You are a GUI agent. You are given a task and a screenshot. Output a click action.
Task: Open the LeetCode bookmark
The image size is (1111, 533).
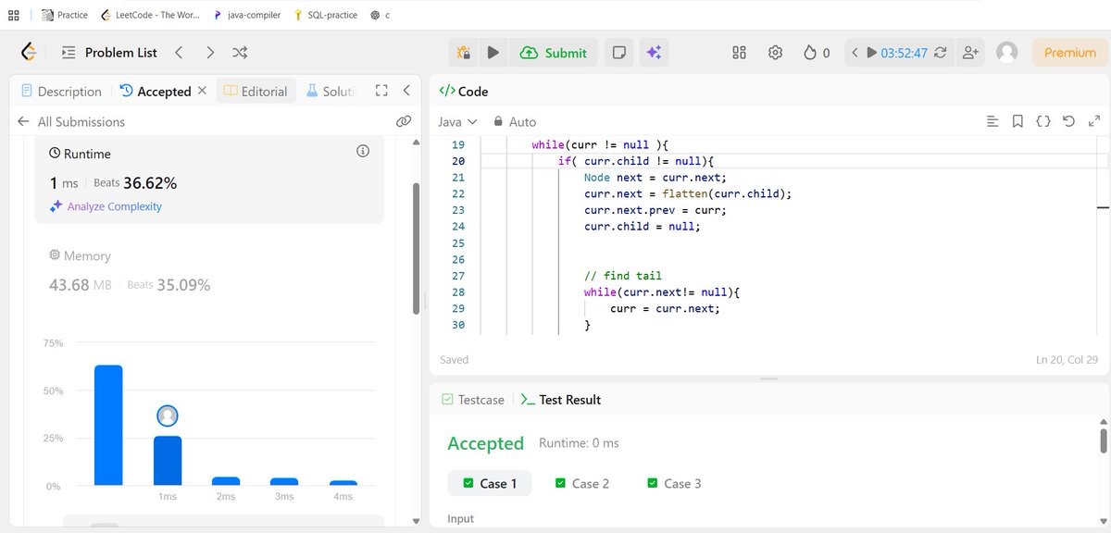pos(150,15)
